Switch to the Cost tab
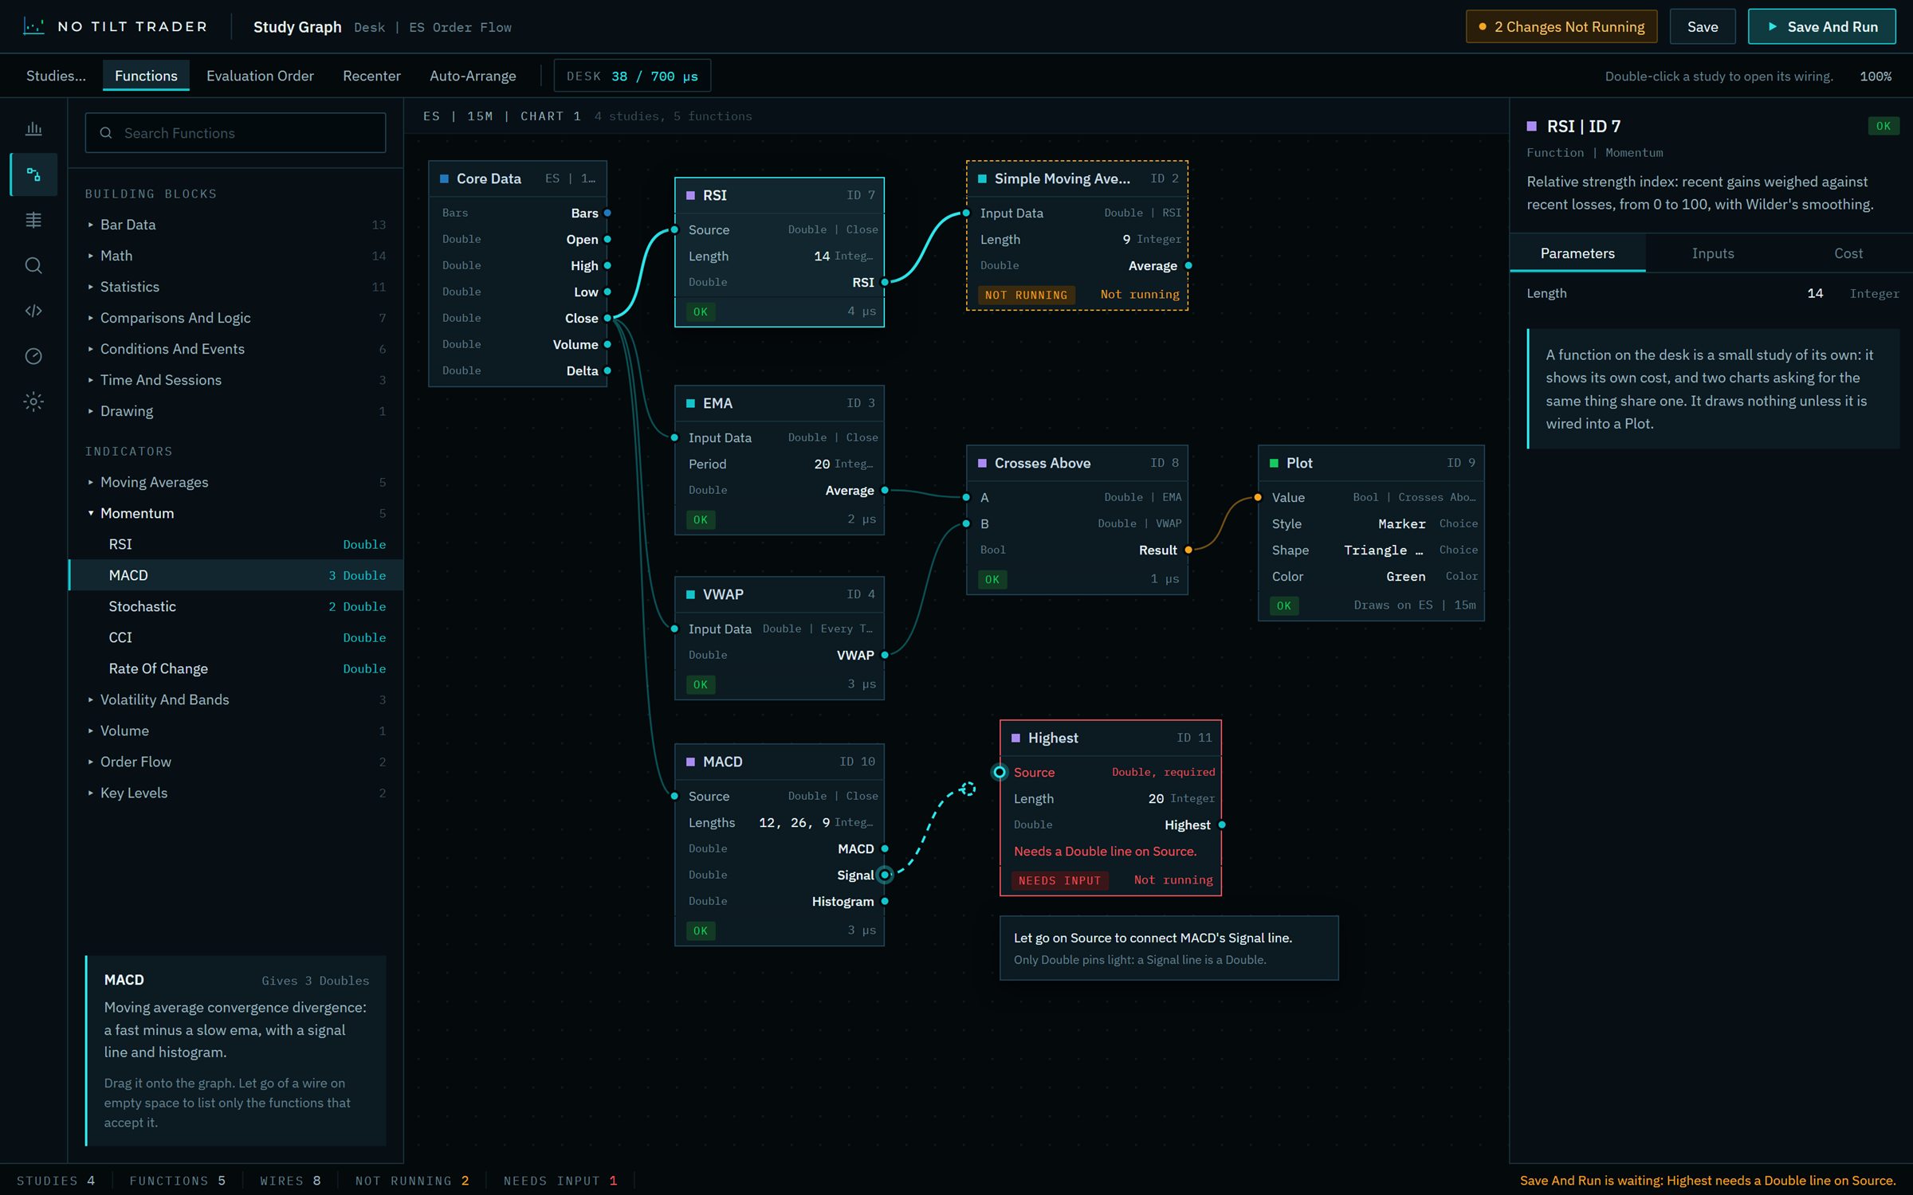This screenshot has height=1195, width=1913. 1848,253
